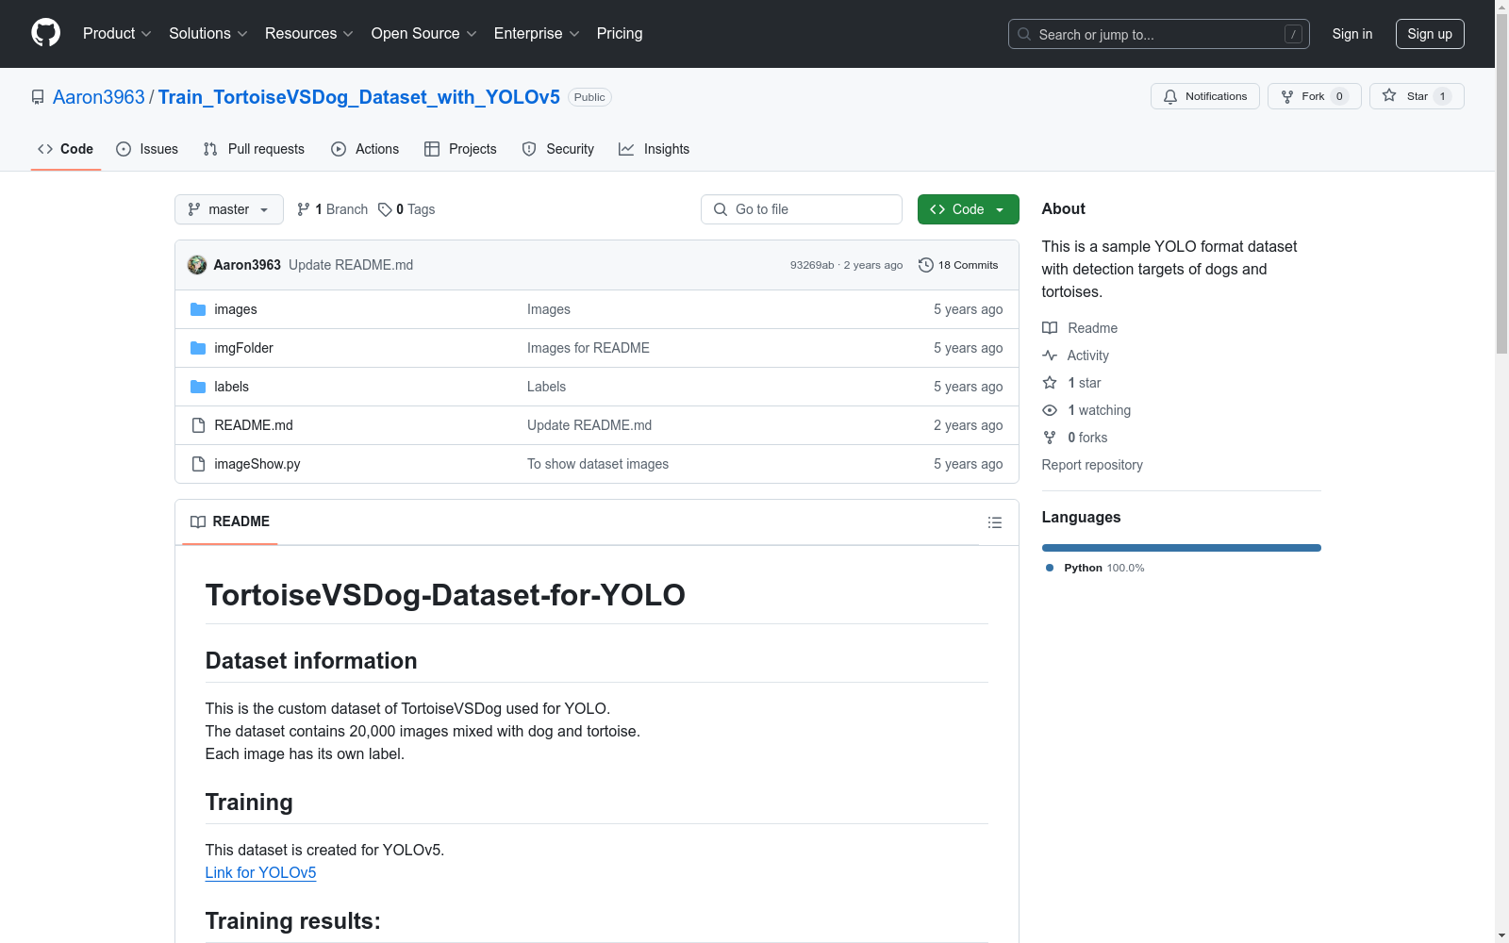
Task: Click the imageShow.py file icon
Action: pos(198,464)
